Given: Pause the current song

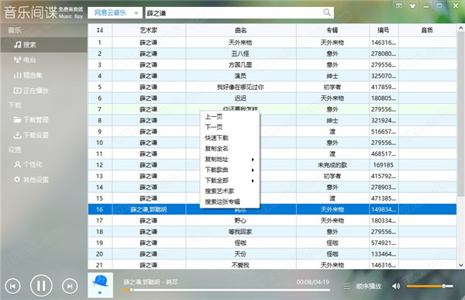Looking at the screenshot, I should [x=41, y=286].
